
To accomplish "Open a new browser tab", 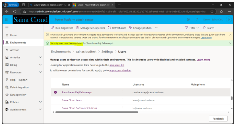I will 119,5.
